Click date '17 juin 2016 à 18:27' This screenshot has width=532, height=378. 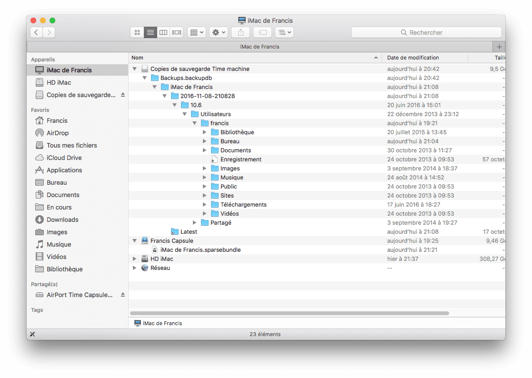pyautogui.click(x=413, y=204)
